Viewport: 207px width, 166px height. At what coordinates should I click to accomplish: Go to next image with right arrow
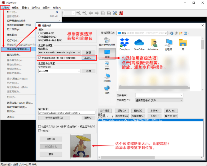tap(97, 13)
